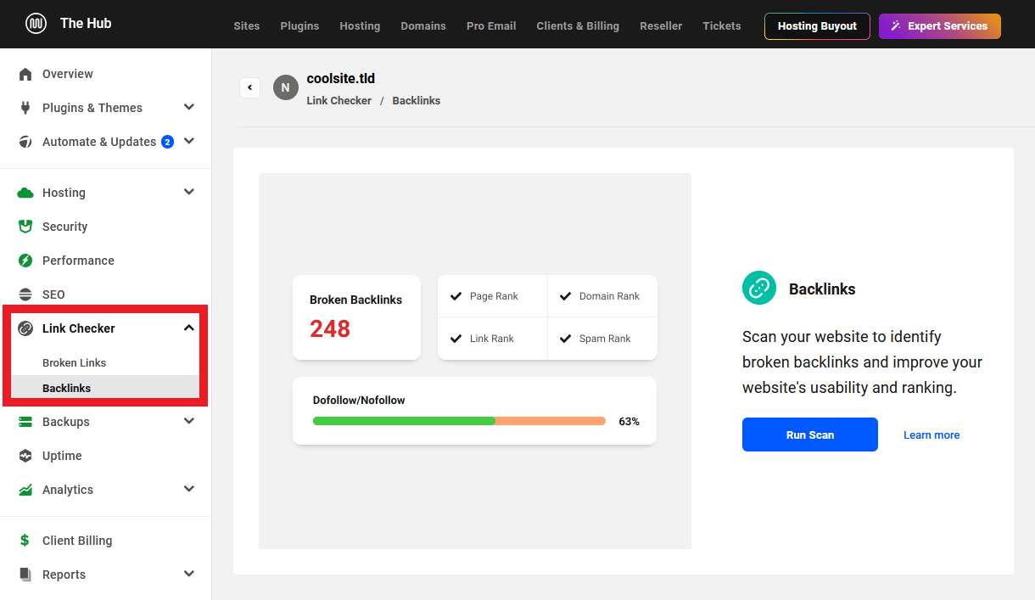Open the Learn more link

coord(931,435)
